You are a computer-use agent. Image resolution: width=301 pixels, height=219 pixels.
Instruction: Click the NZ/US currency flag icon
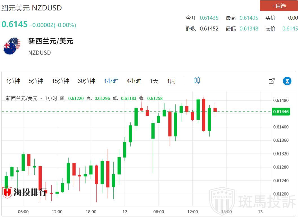click(12, 46)
